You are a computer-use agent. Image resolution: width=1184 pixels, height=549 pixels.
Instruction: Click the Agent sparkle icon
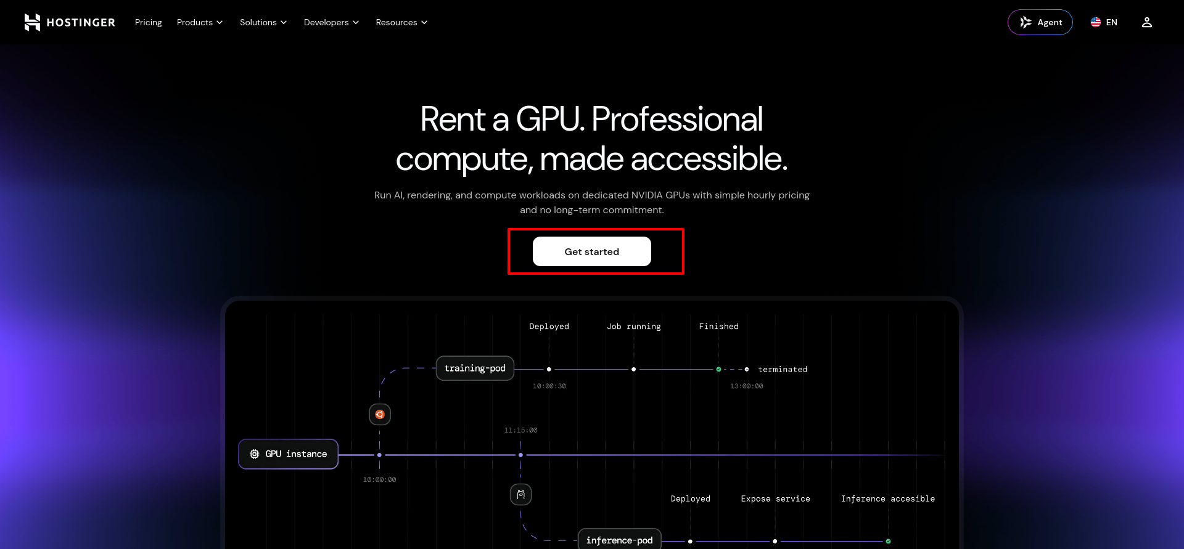(1026, 22)
